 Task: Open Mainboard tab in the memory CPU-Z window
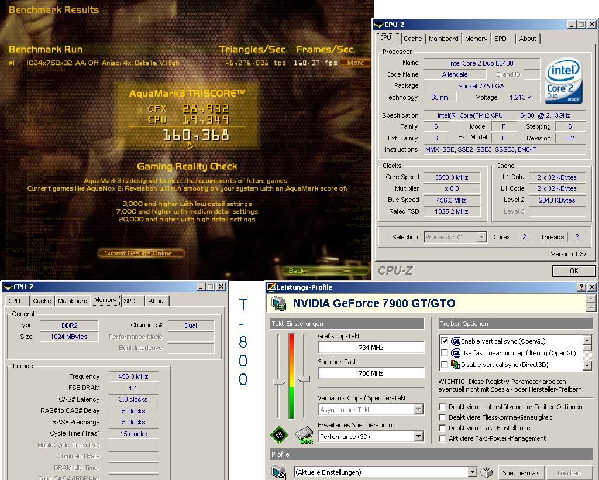pos(73,301)
